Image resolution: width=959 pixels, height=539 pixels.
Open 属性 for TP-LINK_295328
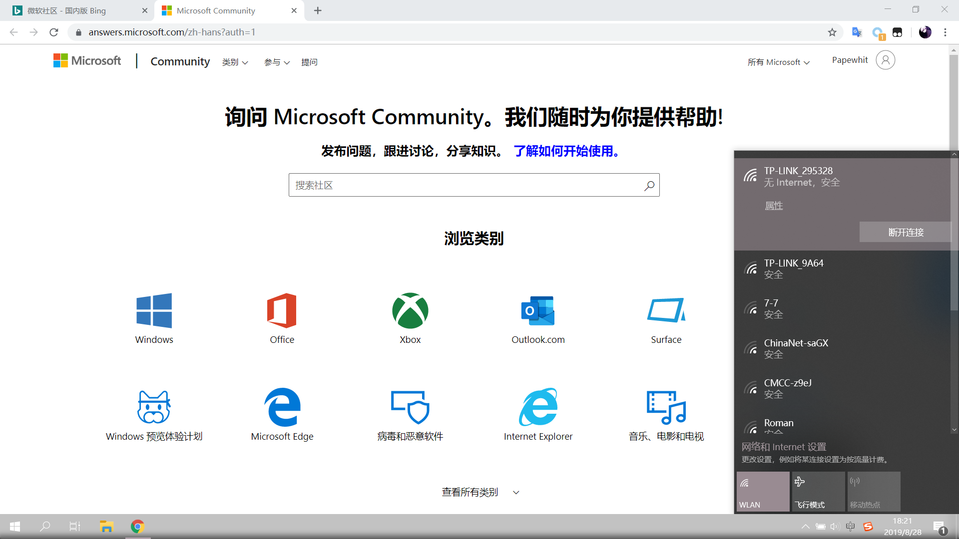tap(774, 206)
